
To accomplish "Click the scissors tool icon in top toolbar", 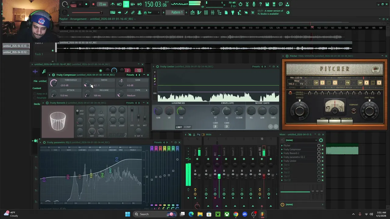I will (x=247, y=4).
